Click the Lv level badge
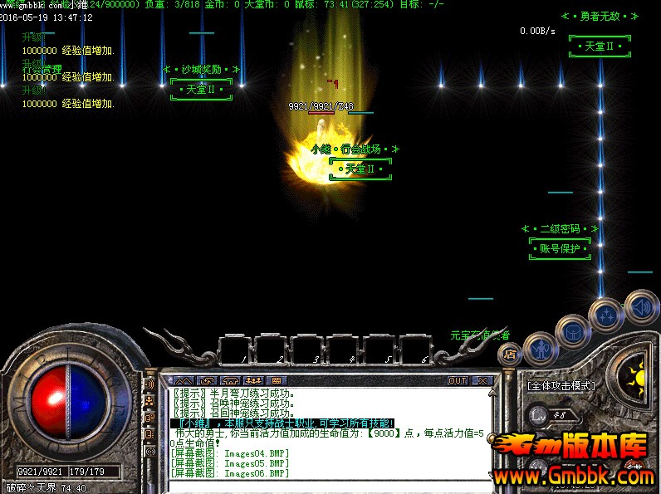The image size is (661, 494). pyautogui.click(x=538, y=415)
